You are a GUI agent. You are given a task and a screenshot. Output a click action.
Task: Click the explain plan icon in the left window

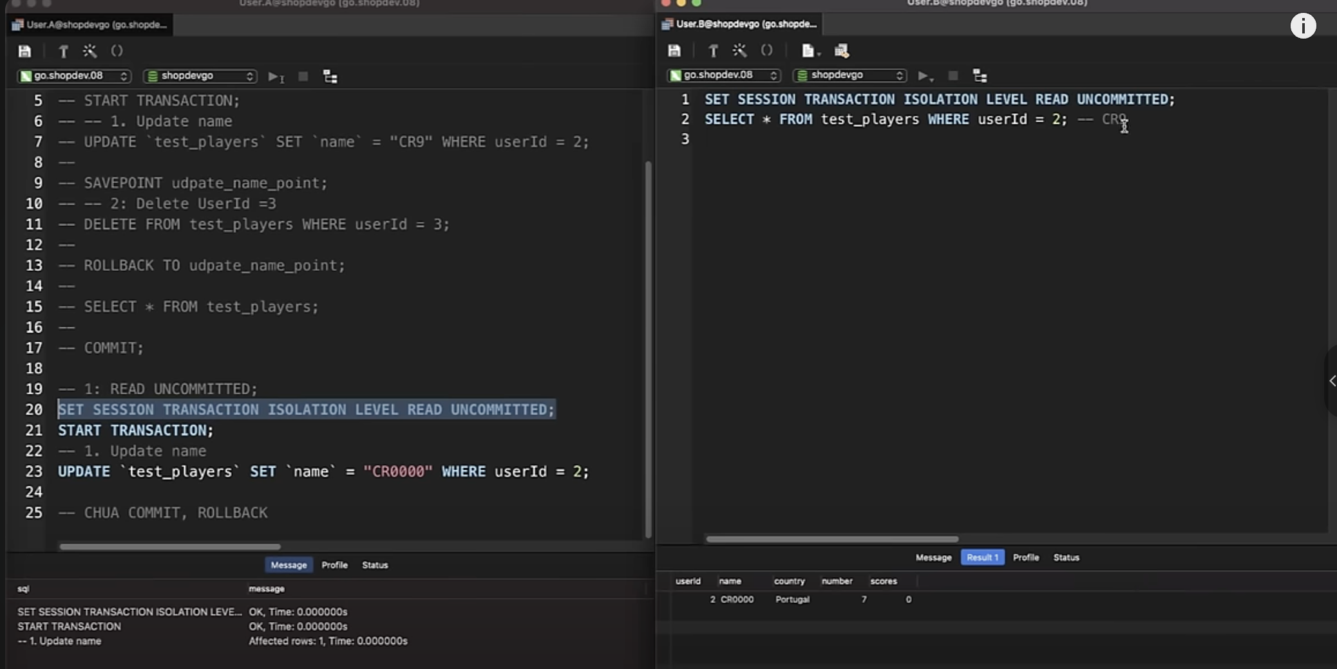pos(330,77)
